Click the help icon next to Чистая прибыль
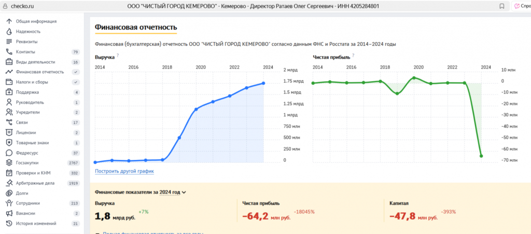531x234 pixels. [354, 55]
